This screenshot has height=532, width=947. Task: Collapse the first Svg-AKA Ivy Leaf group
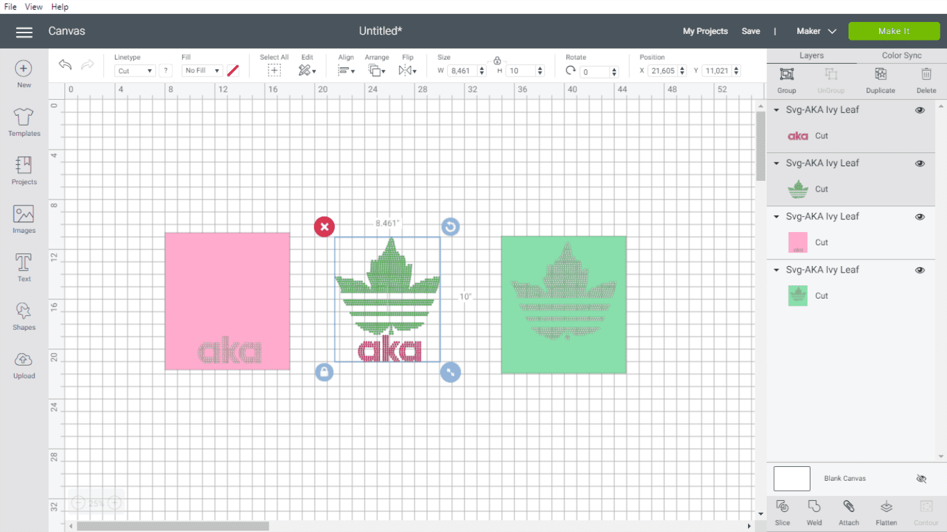point(777,110)
